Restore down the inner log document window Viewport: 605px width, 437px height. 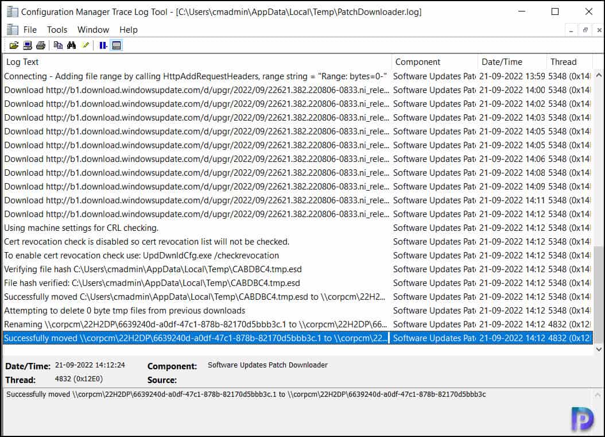[585, 30]
